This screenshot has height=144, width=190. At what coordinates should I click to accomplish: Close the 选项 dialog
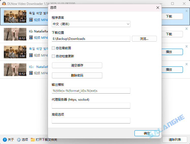click(158, 8)
